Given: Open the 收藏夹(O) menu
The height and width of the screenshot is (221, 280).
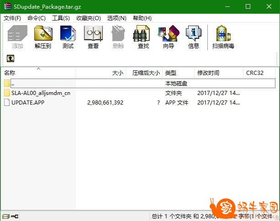Looking at the screenshot, I should pos(89,18).
